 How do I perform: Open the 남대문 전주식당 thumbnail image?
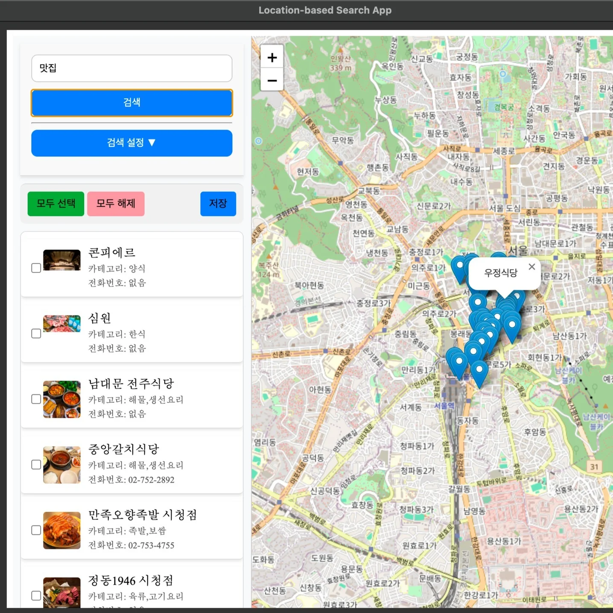(x=62, y=399)
